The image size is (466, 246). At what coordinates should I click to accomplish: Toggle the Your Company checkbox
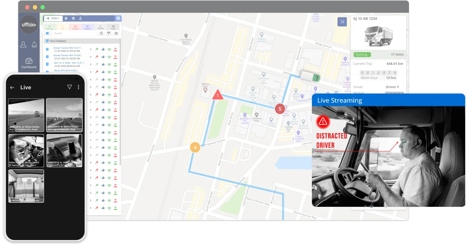coord(47,41)
